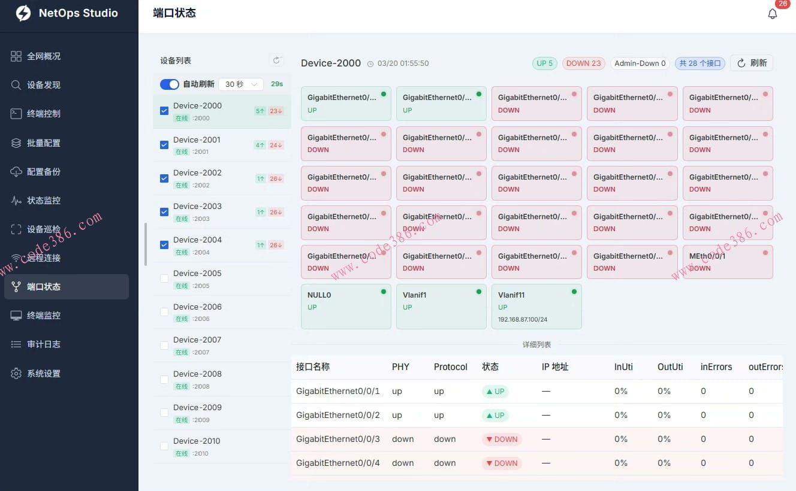Open the notification bell with 26 alerts
Image resolution: width=796 pixels, height=491 pixels.
(x=773, y=13)
